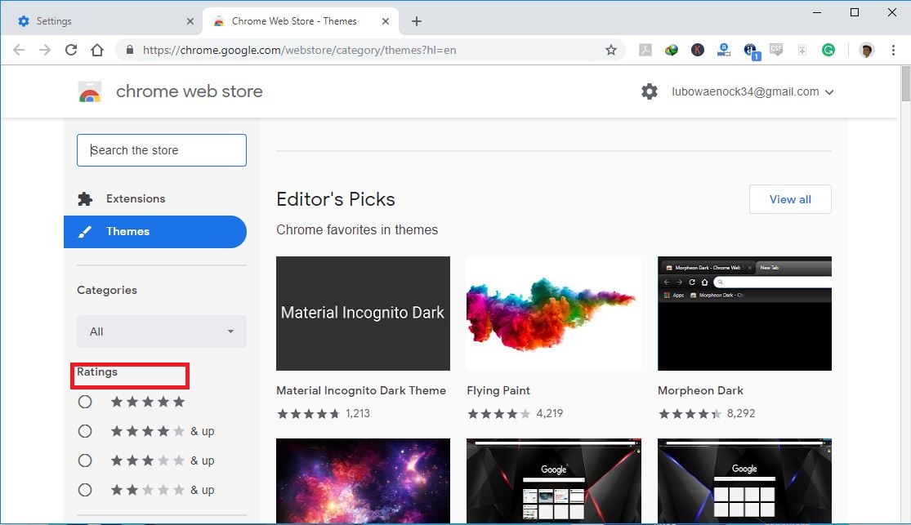This screenshot has width=911, height=525.
Task: Open the All categories dropdown
Action: click(x=161, y=331)
